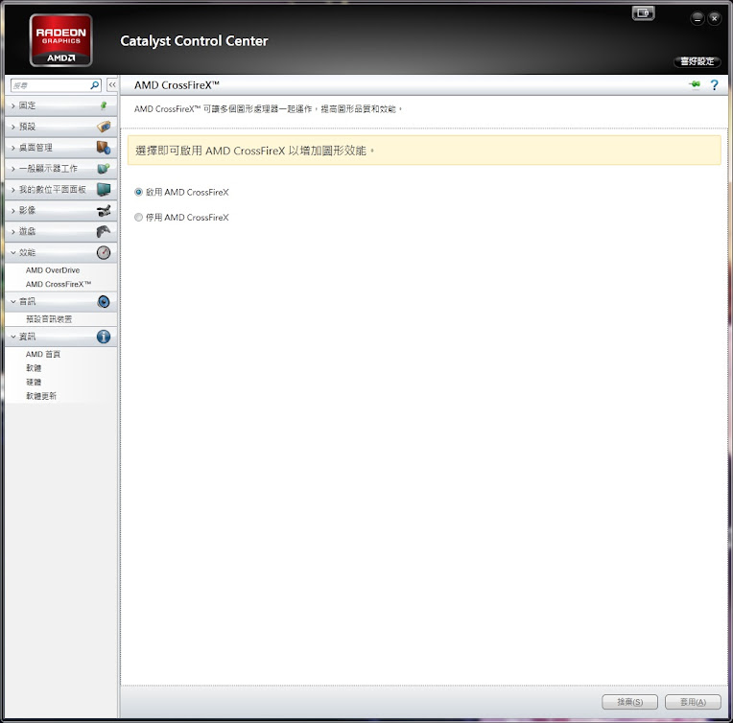The width and height of the screenshot is (733, 723).
Task: Select 停用 AMD CrossFireX radio button
Action: (x=138, y=218)
